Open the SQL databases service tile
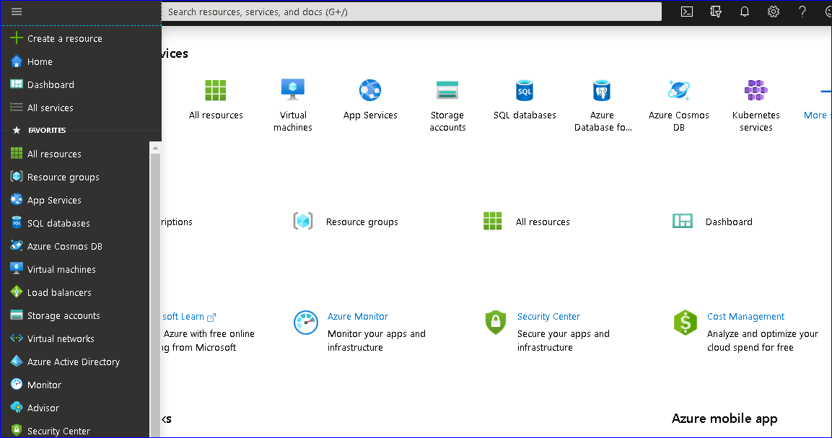832x438 pixels. tap(525, 100)
